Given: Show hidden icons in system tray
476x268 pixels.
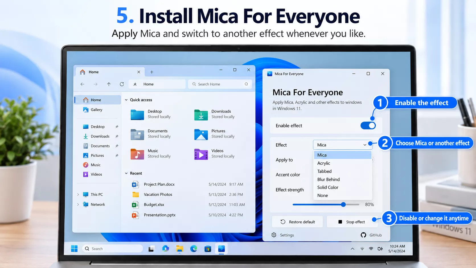Looking at the screenshot, I should (x=352, y=249).
